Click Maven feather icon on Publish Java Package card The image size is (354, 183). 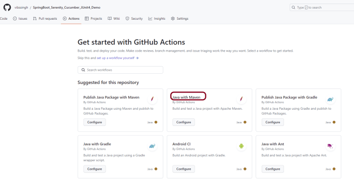pyautogui.click(x=152, y=99)
